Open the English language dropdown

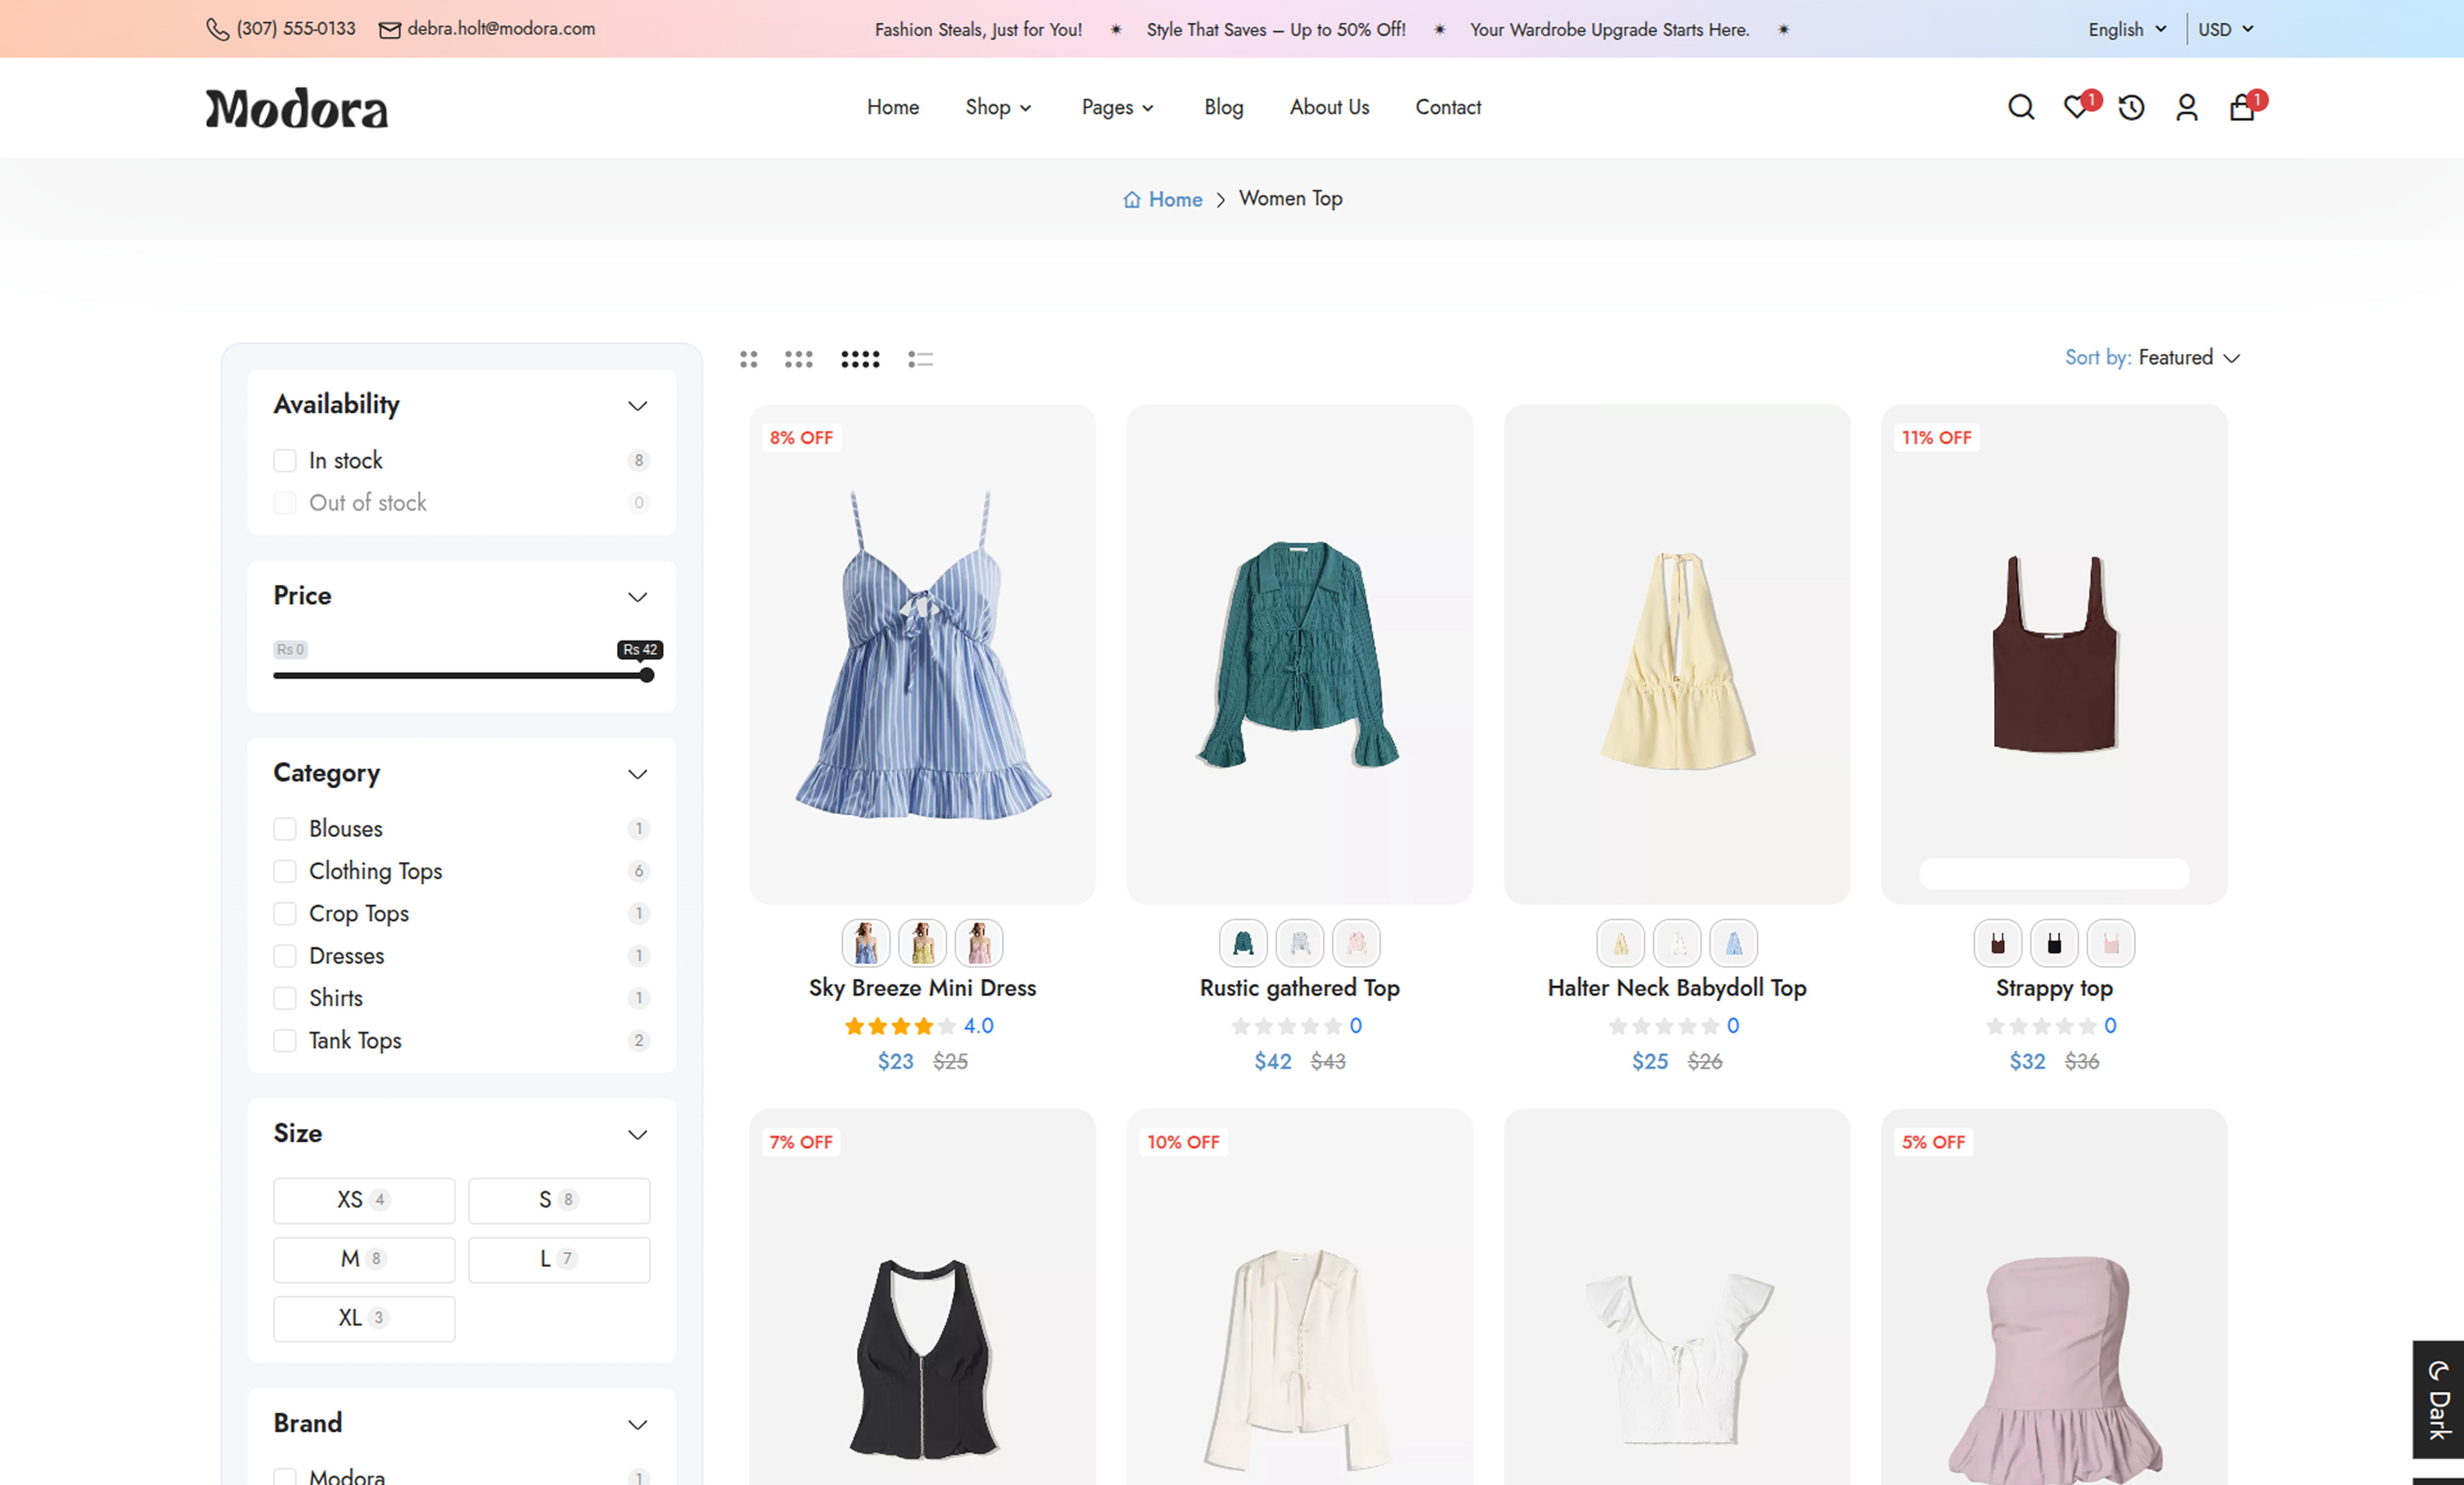pyautogui.click(x=2126, y=29)
